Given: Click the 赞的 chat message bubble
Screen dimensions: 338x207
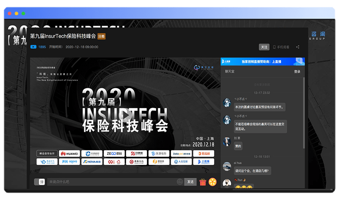Looking at the screenshot, I should (x=238, y=146).
